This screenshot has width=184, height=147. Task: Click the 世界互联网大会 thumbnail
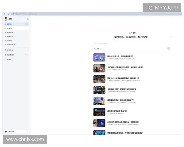(99, 123)
